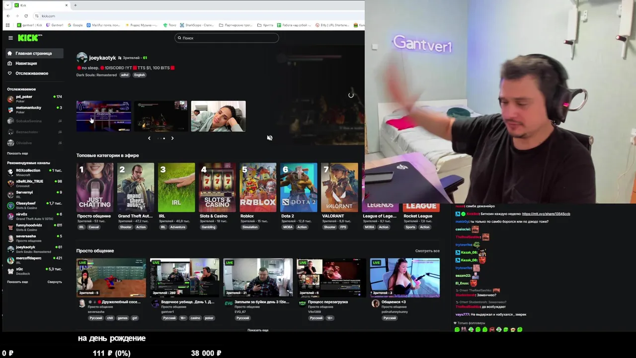Focus the Поиск search field

[x=227, y=38]
